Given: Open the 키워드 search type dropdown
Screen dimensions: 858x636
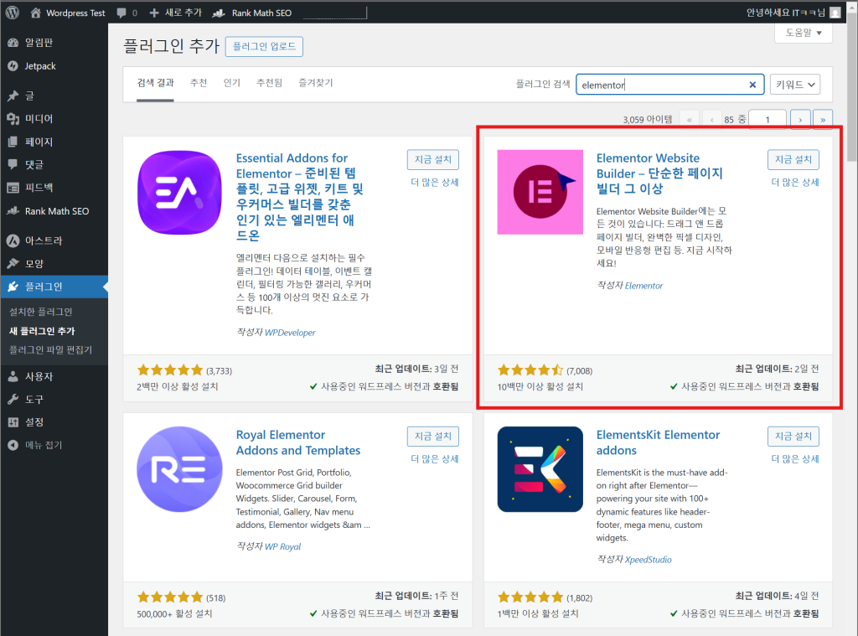Looking at the screenshot, I should point(794,85).
